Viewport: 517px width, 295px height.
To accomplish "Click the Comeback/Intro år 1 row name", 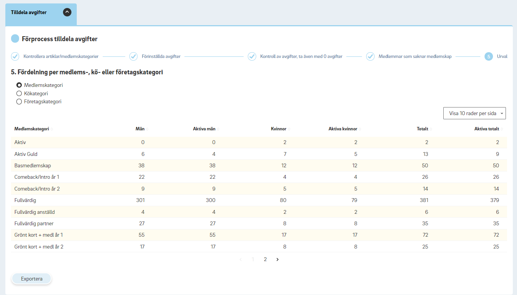I will 37,177.
